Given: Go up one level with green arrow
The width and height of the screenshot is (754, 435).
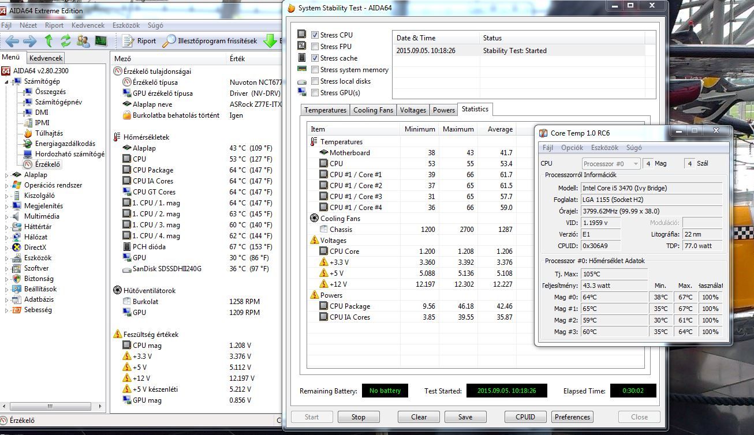Looking at the screenshot, I should pyautogui.click(x=48, y=41).
